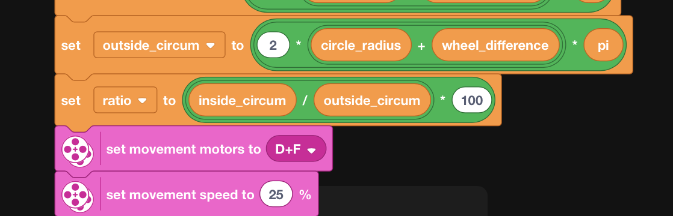The width and height of the screenshot is (673, 216).
Task: Select the outside_circum variable in ratio block
Action: point(371,101)
